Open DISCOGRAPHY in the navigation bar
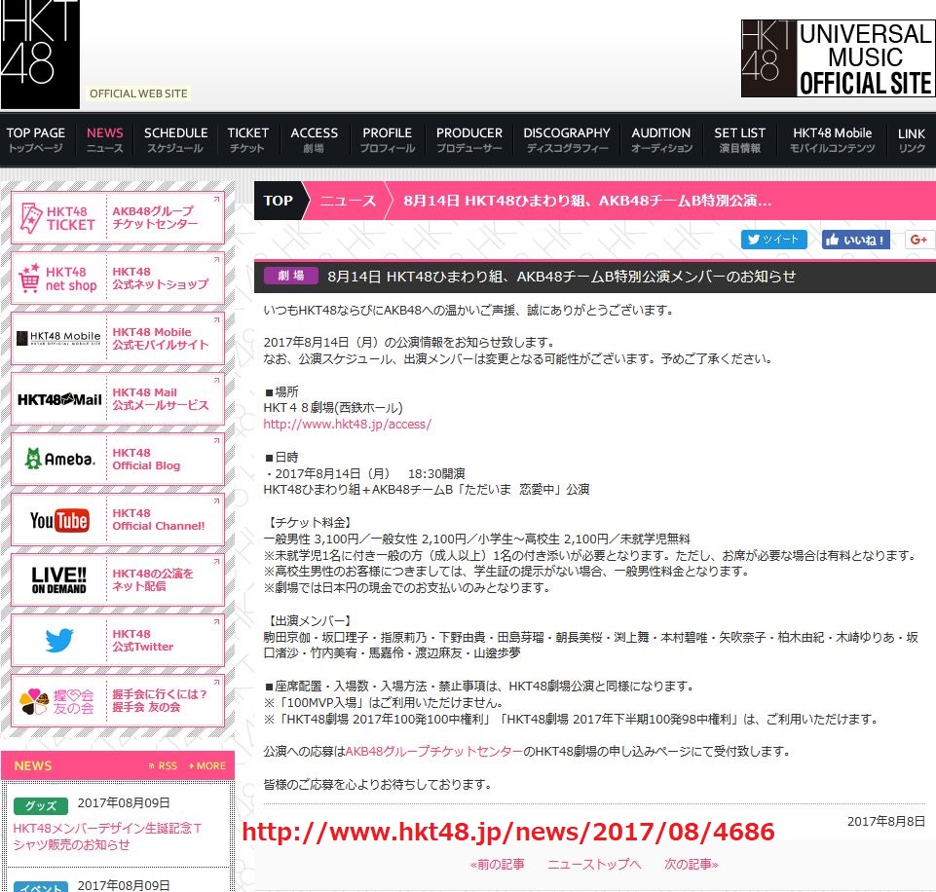936x892 pixels. (x=567, y=139)
